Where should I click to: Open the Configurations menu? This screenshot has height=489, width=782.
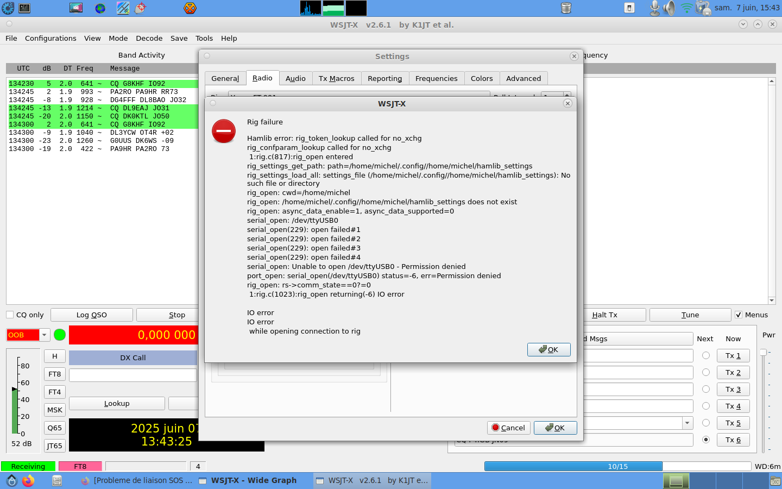(51, 38)
